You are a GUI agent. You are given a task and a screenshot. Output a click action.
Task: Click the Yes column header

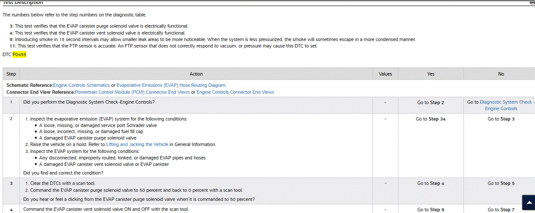click(431, 74)
